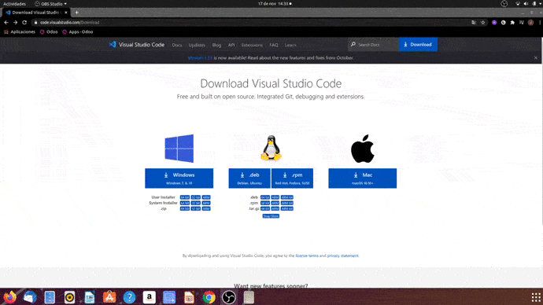This screenshot has height=305, width=543.
Task: Show applications grid in the dock
Action: (536, 297)
